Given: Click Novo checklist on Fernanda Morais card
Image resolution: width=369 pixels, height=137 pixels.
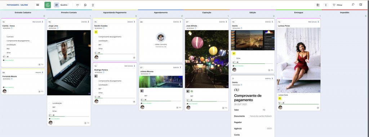Looking at the screenshot, I should [x=9, y=87].
